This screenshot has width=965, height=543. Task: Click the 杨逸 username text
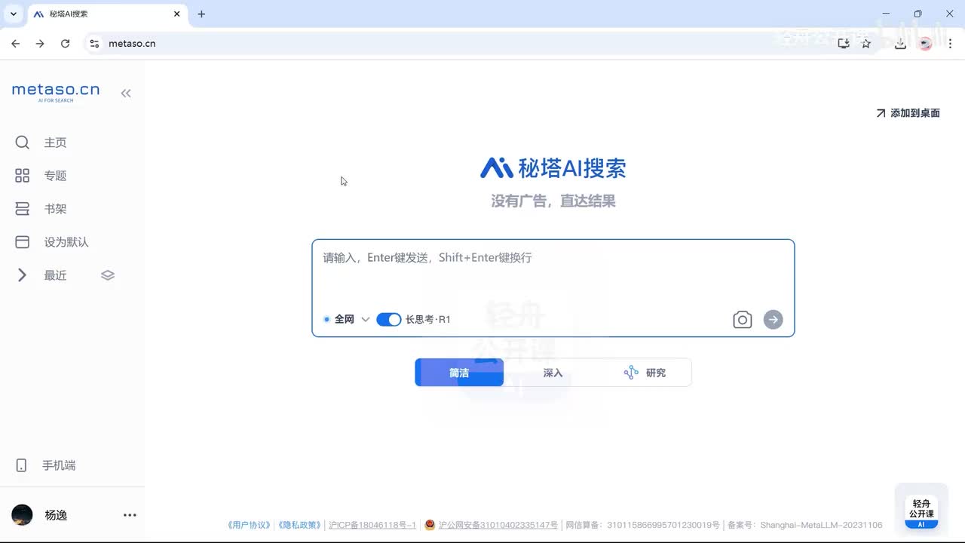tap(56, 515)
